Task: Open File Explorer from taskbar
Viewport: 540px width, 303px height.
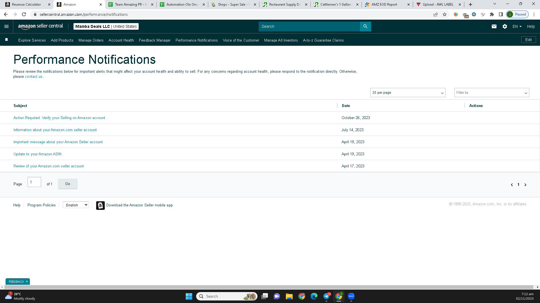Action: (x=289, y=296)
